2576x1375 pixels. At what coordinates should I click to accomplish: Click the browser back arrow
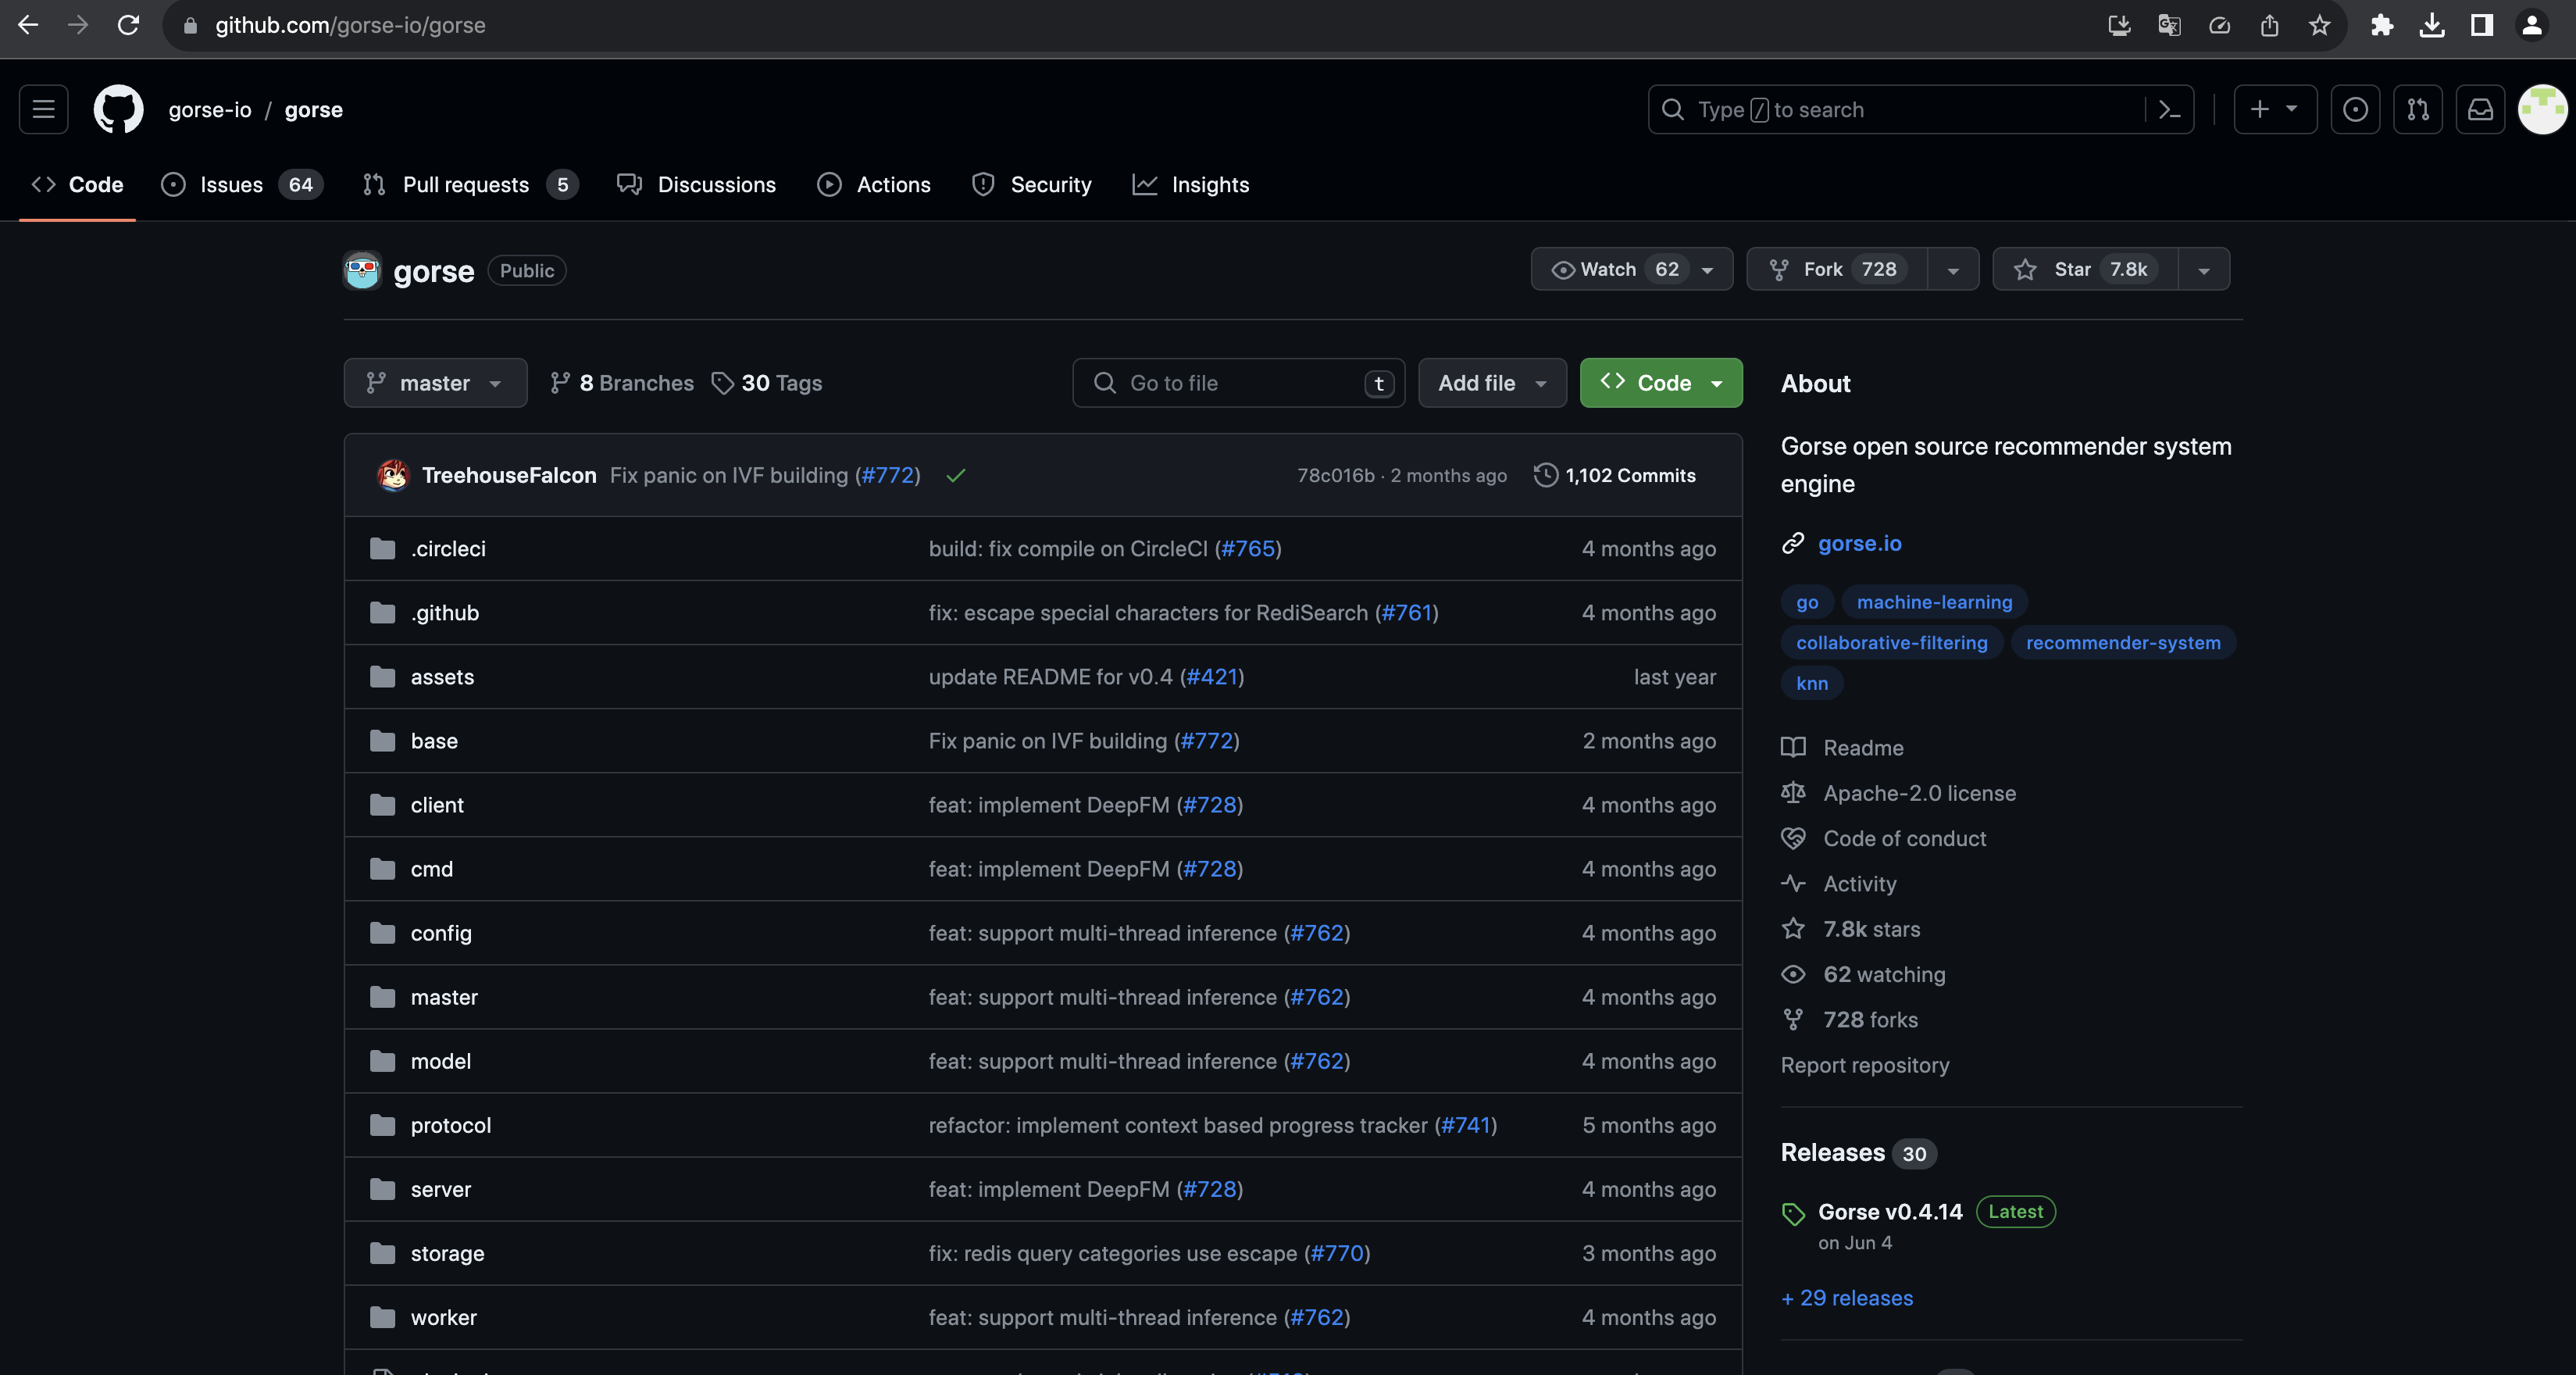point(28,25)
